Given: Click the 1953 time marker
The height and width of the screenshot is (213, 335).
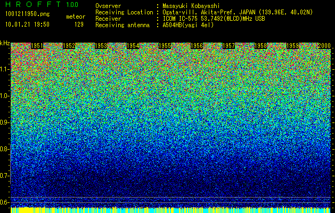Looking at the screenshot, I should click(101, 46).
